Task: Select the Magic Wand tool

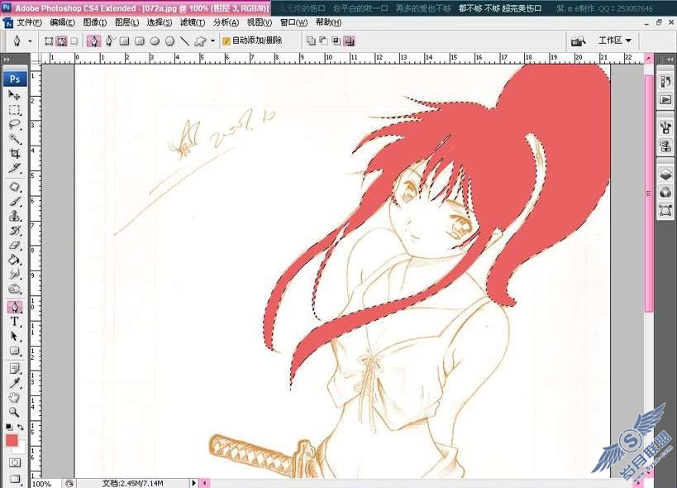Action: (x=14, y=139)
